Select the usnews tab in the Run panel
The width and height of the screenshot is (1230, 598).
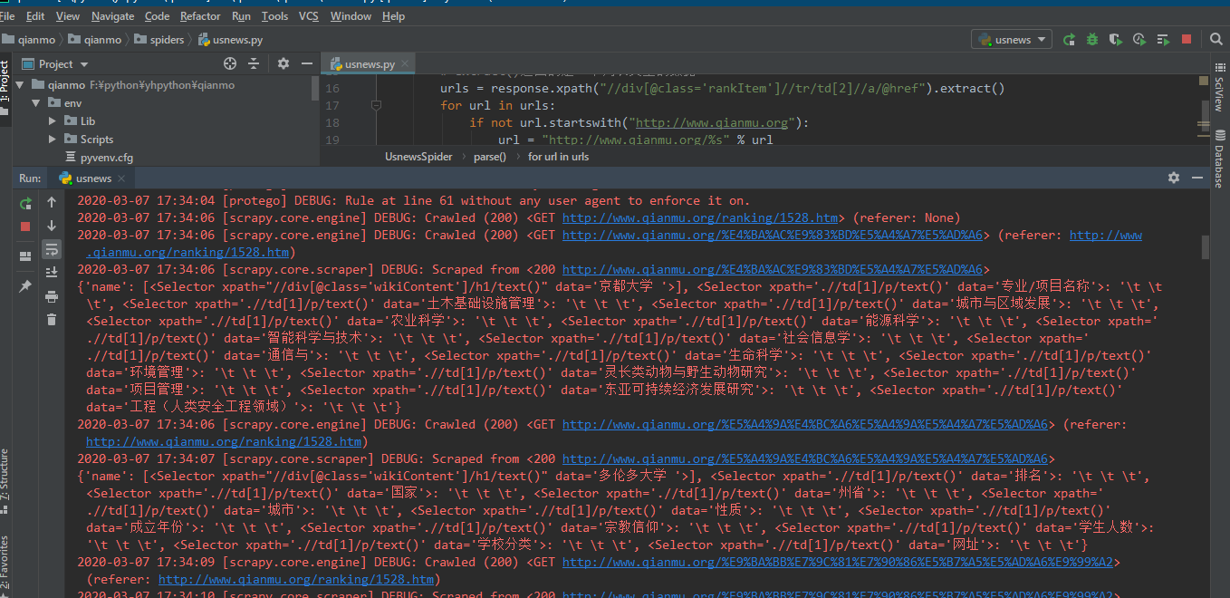tap(91, 178)
